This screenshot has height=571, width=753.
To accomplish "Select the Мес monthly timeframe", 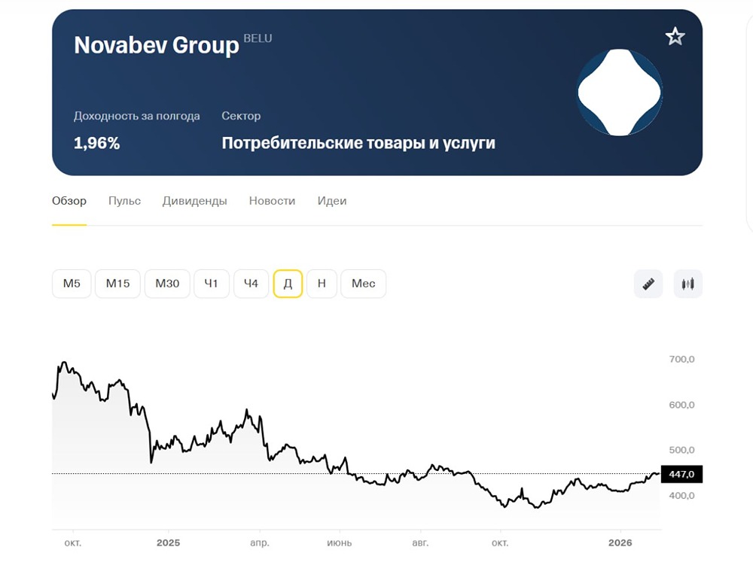I will click(363, 284).
